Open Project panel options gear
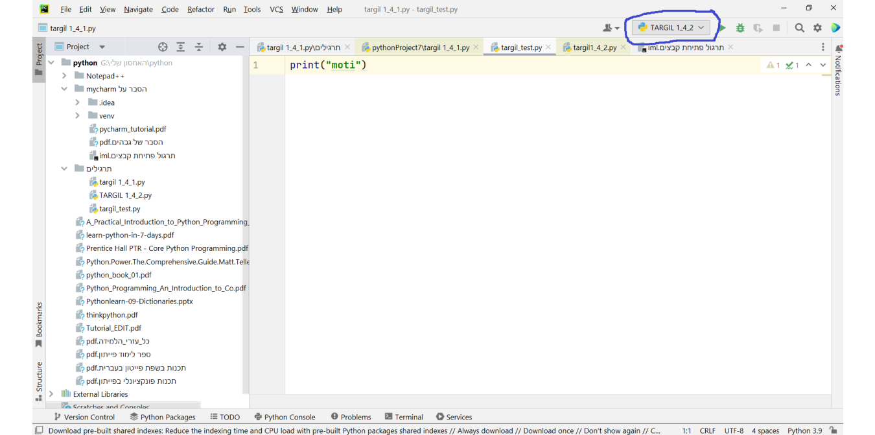The width and height of the screenshot is (875, 435). [x=222, y=47]
